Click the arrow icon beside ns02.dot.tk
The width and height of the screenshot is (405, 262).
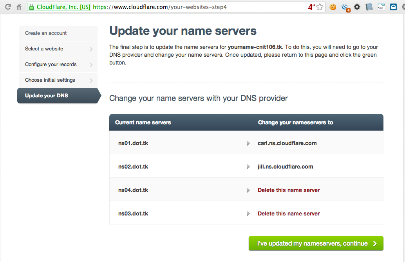click(248, 167)
